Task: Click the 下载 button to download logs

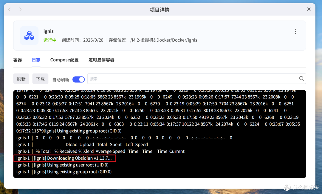Action: 40,79
